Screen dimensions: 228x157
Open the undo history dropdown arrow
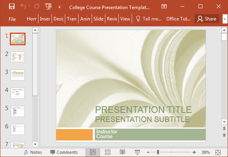click(x=29, y=6)
